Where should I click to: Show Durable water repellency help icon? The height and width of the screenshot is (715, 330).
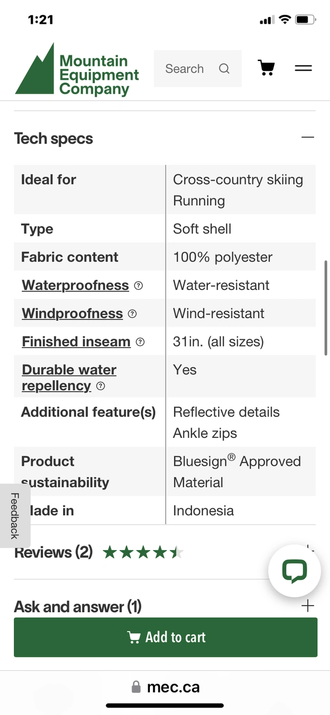click(101, 386)
